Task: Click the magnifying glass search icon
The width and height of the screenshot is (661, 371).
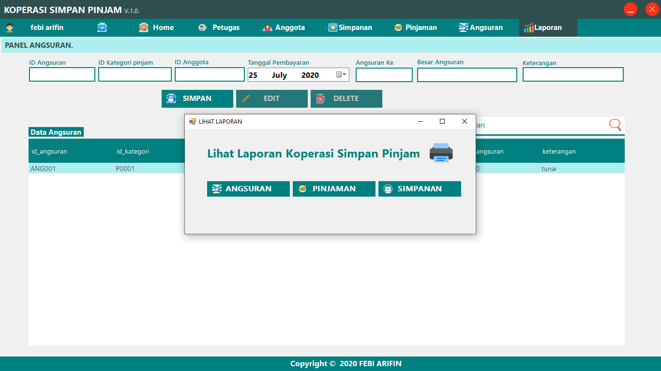Action: click(615, 125)
